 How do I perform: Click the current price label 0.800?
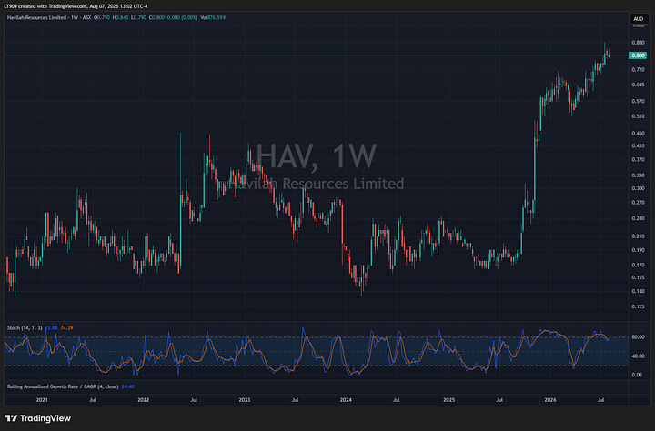[x=638, y=55]
